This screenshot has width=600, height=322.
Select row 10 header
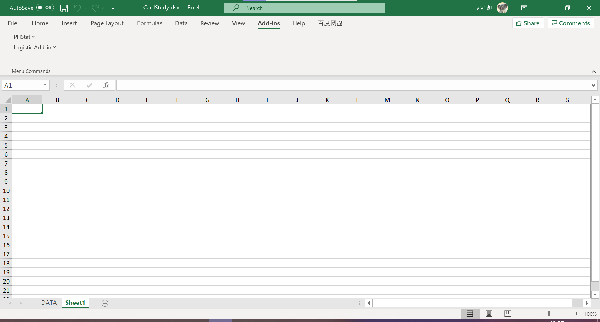[x=6, y=191]
